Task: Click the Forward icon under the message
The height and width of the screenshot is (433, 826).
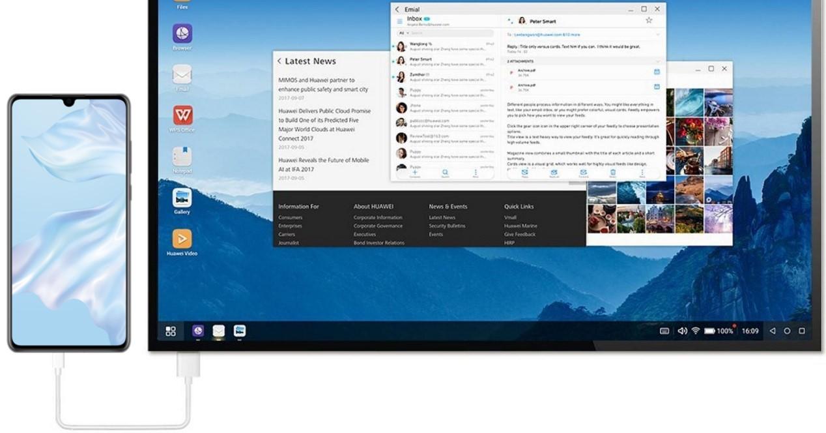Action: coord(584,173)
